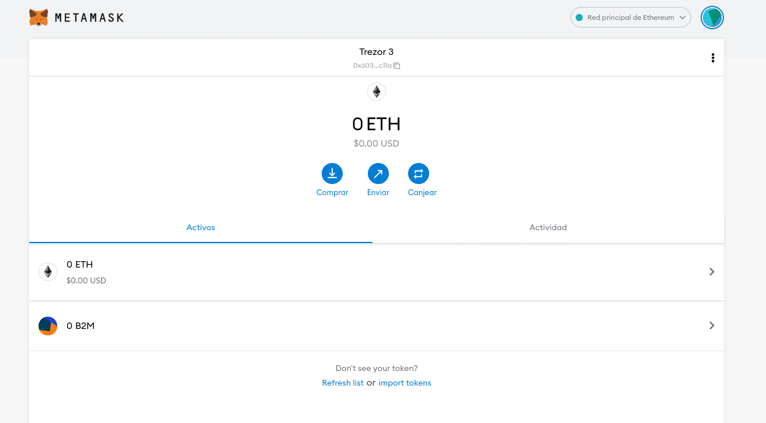Click the B2M token icon
This screenshot has height=423, width=766.
48,325
